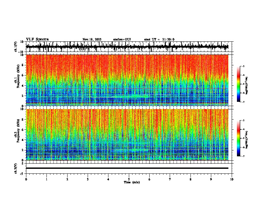This screenshot has height=201, width=261.
Task: Click time axis tick label "3"
Action: tap(88, 179)
